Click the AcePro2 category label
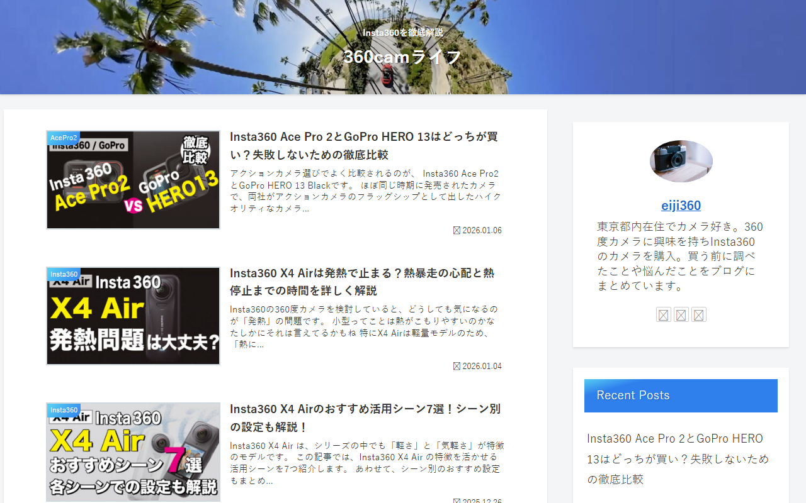This screenshot has height=503, width=806. [63, 138]
